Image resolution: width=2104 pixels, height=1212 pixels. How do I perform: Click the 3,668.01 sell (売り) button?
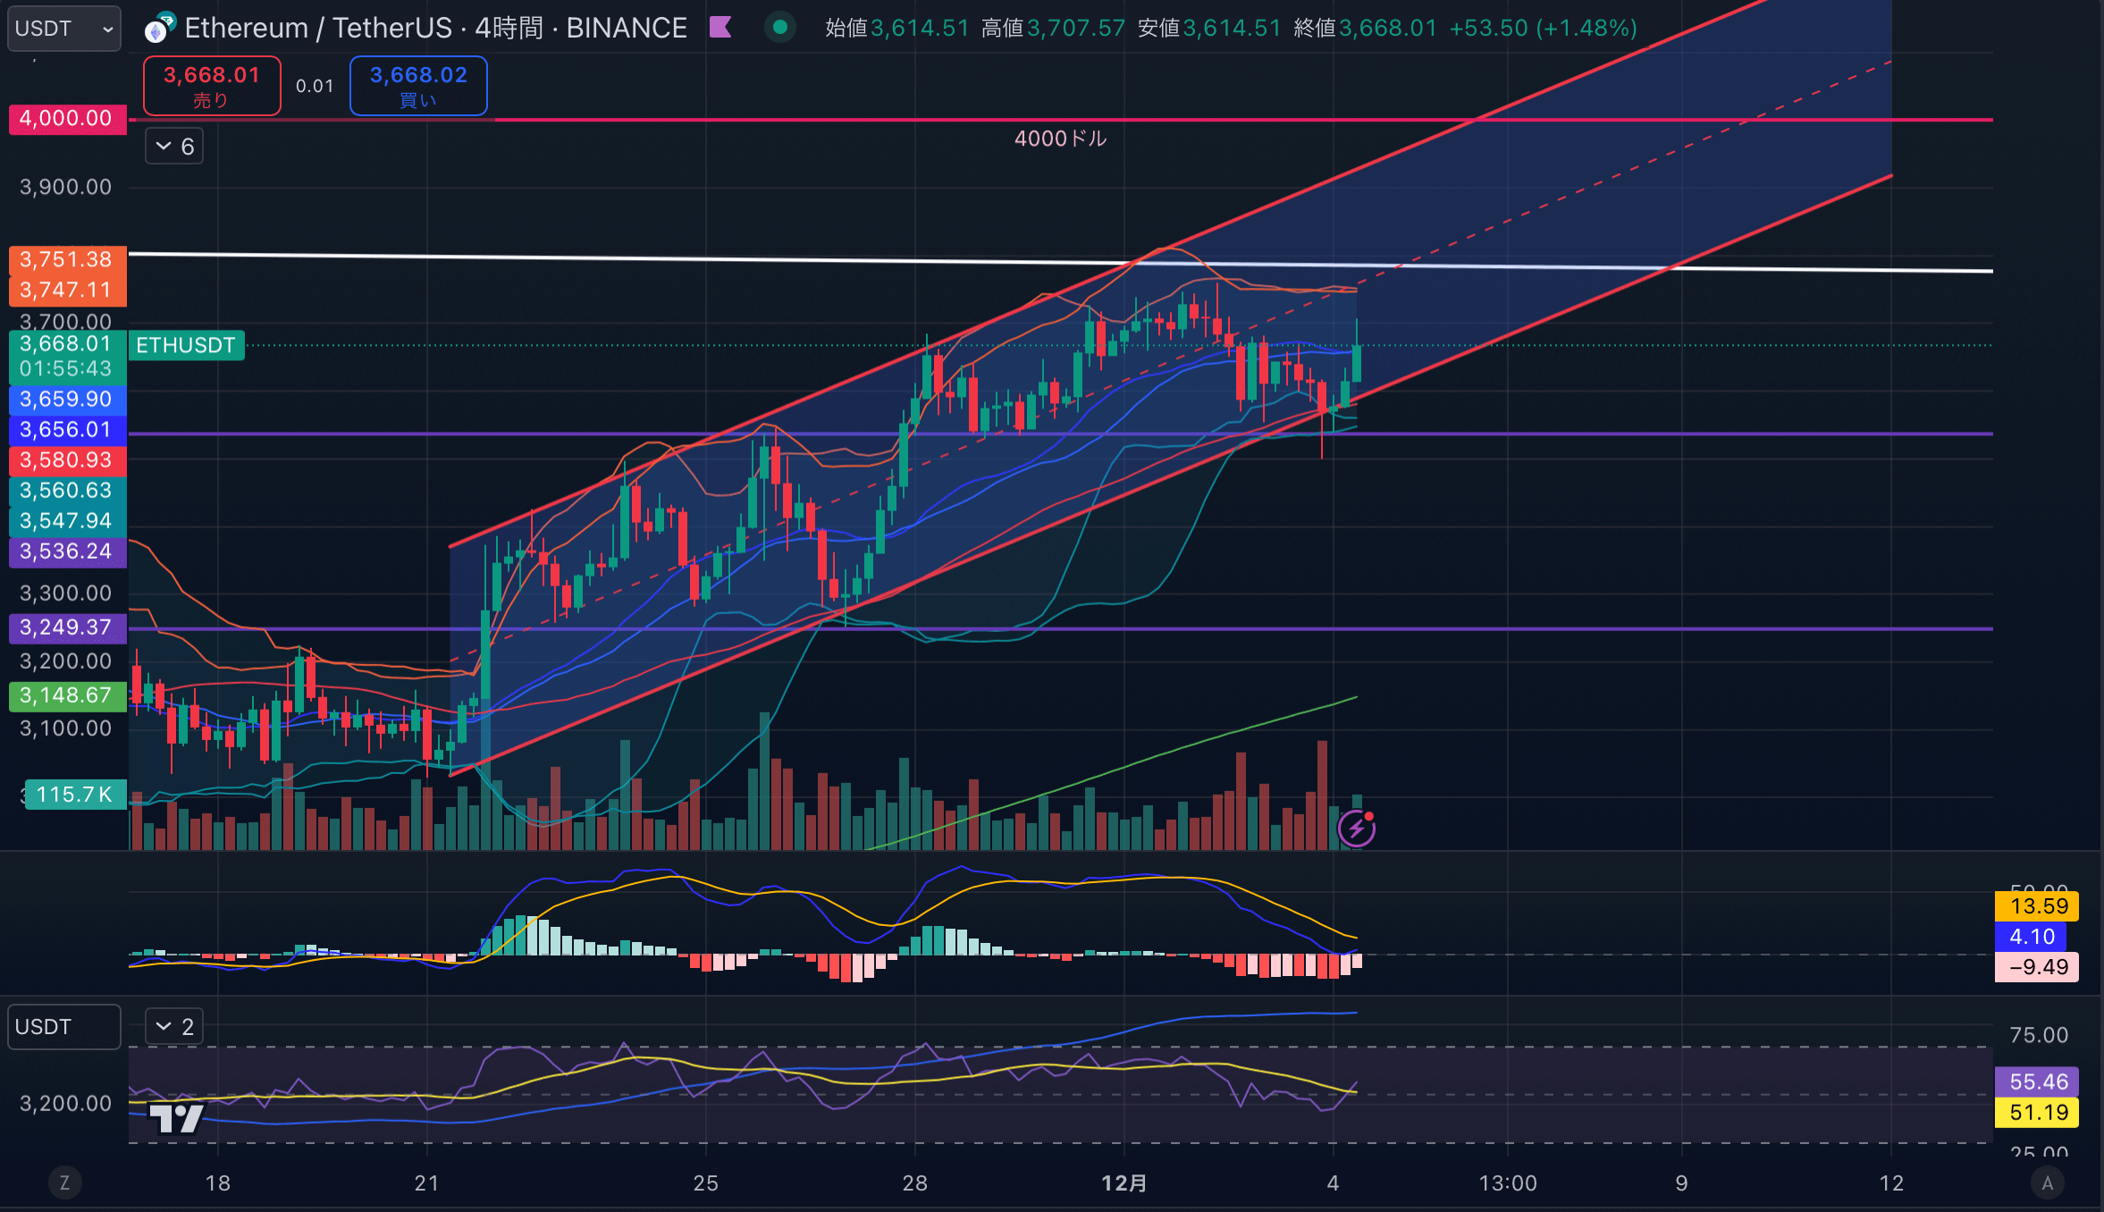point(212,86)
